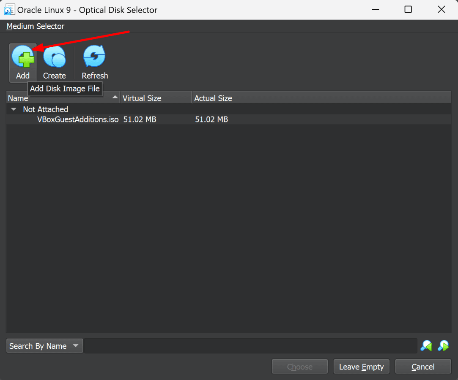The image size is (458, 380).
Task: Click the Add Disk Image File tooltip
Action: [x=65, y=89]
